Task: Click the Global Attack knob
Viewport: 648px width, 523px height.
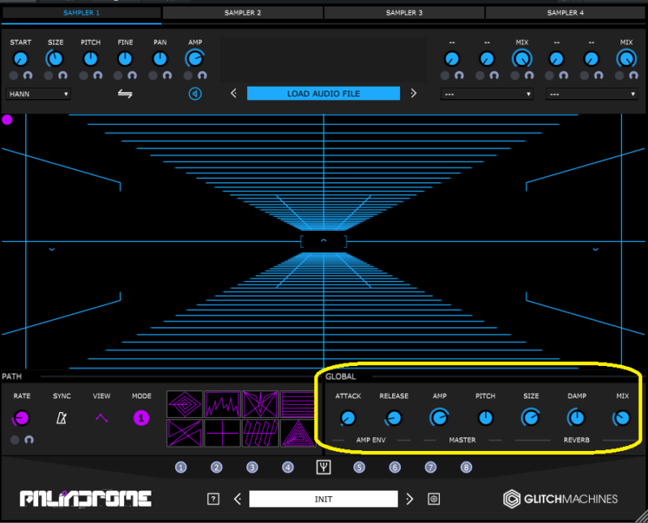Action: (347, 419)
